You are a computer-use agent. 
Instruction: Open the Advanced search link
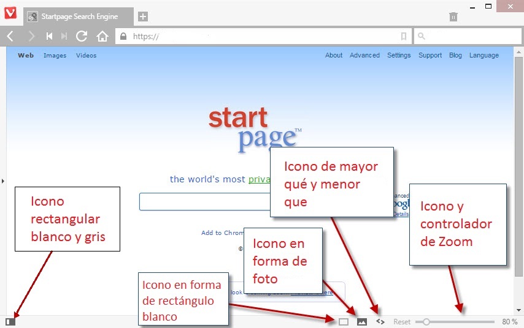[364, 55]
